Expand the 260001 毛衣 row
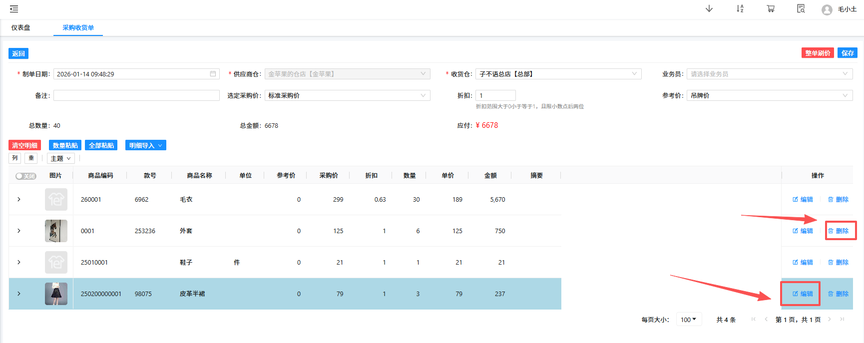The width and height of the screenshot is (864, 343). pyautogui.click(x=19, y=199)
